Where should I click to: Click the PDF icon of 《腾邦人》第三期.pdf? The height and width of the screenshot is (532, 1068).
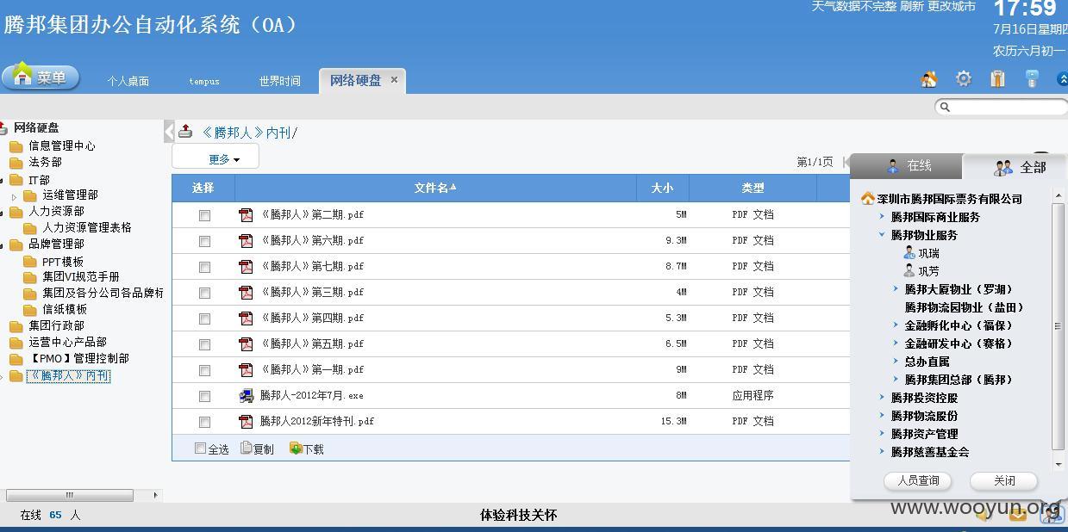pos(246,293)
